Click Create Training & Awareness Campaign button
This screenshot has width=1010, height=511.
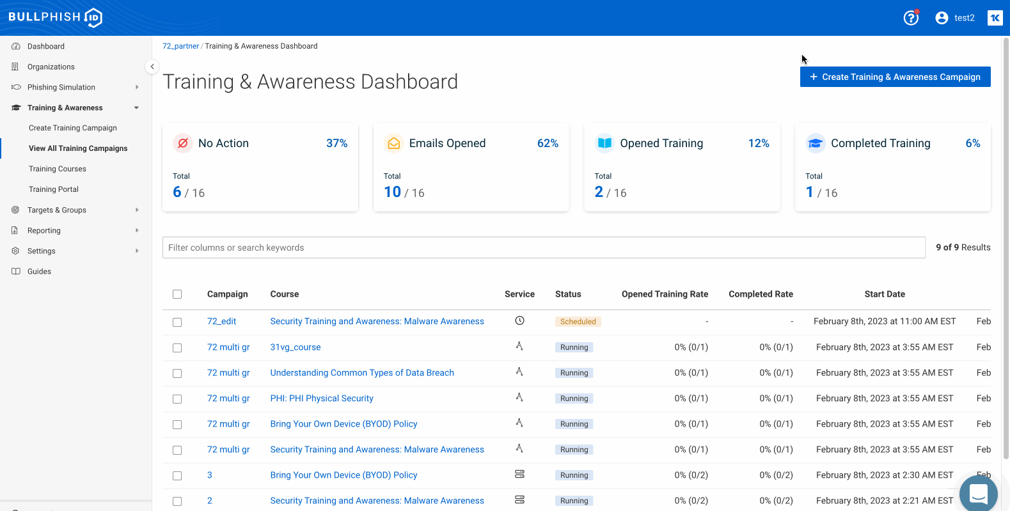click(895, 77)
